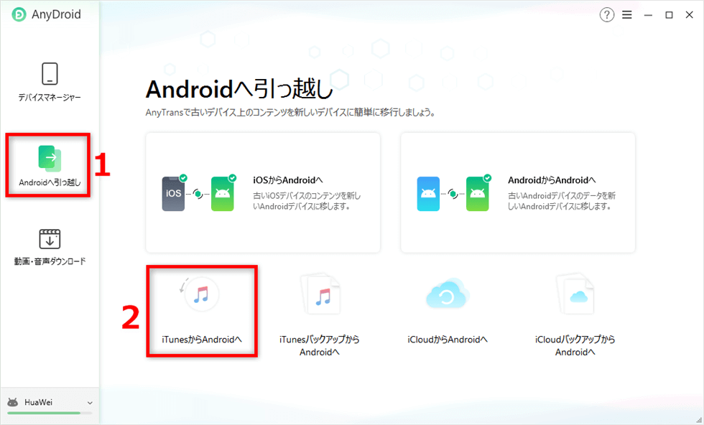
Task: Click the iCloudからAndroidへ cloud icon
Action: (448, 294)
